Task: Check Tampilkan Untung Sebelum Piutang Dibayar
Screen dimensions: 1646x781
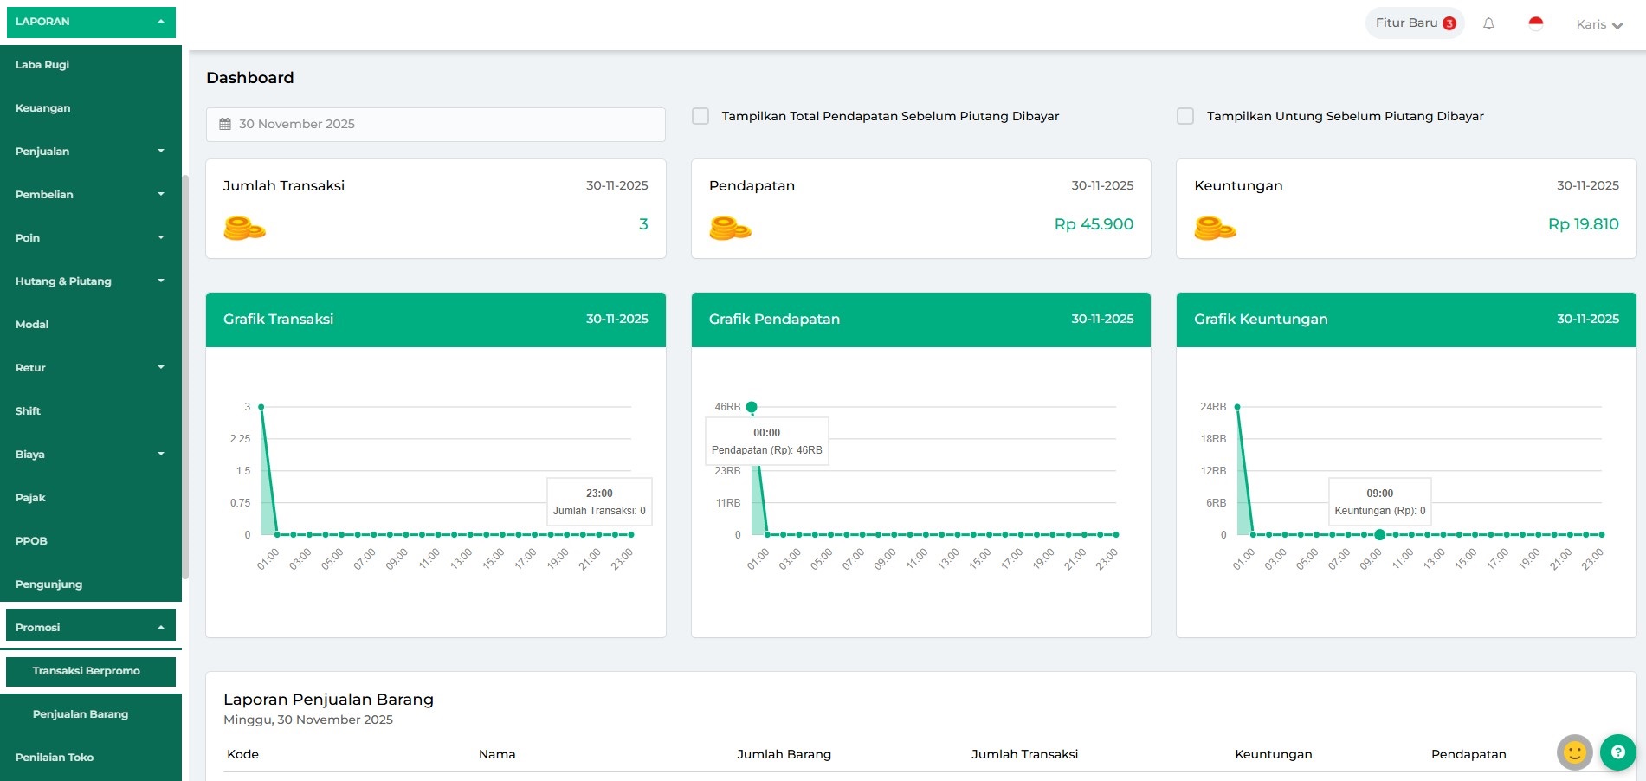Action: 1185,116
